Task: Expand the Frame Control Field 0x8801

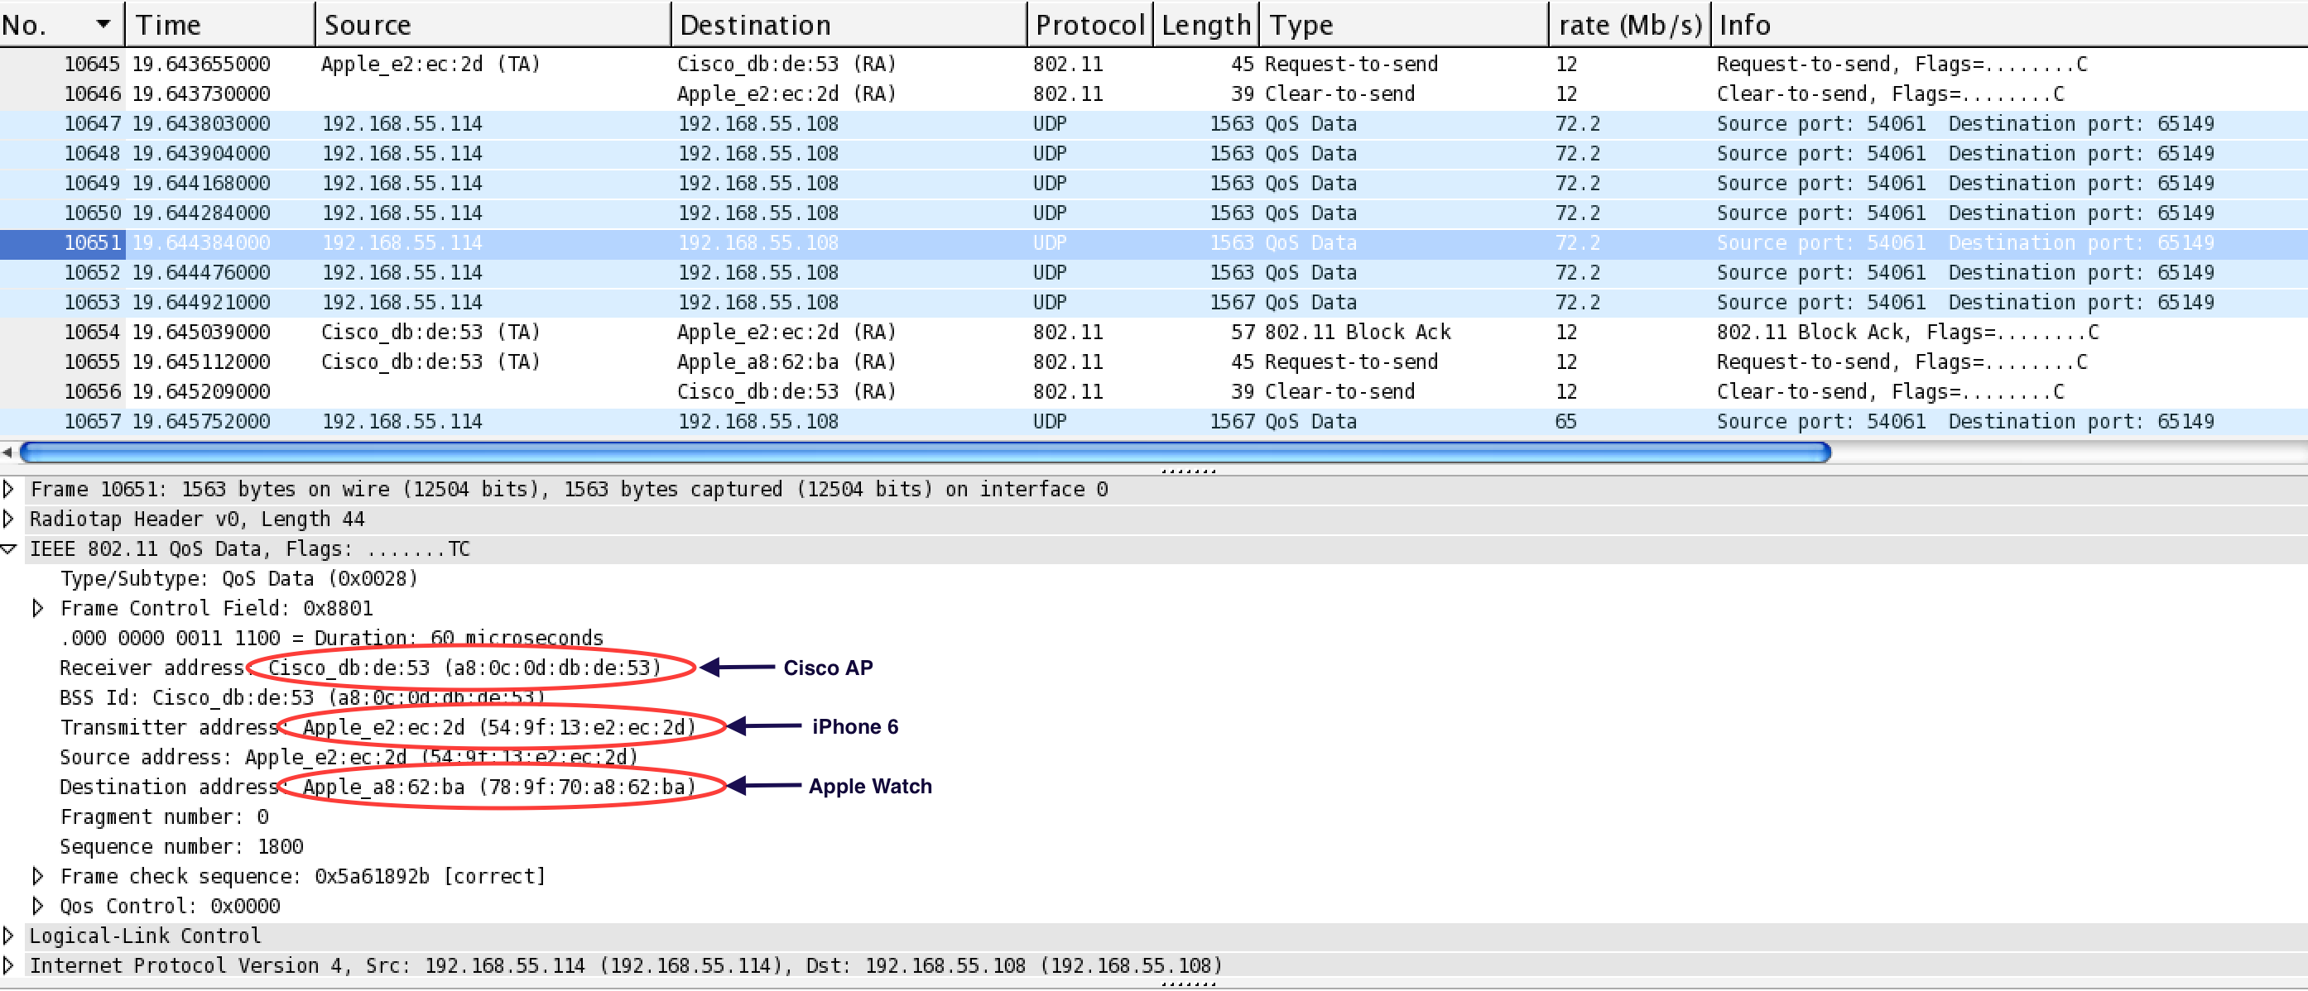Action: [x=37, y=608]
